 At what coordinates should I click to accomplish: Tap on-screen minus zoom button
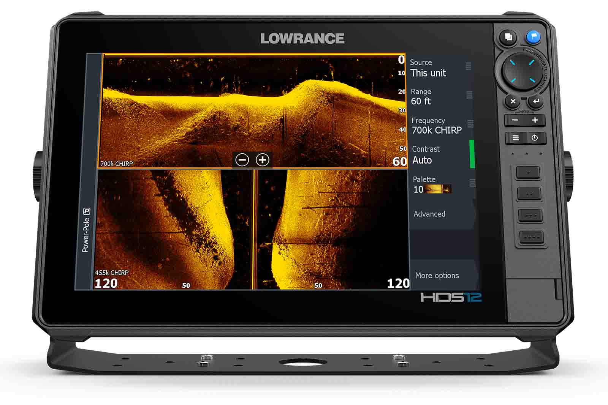coord(242,160)
